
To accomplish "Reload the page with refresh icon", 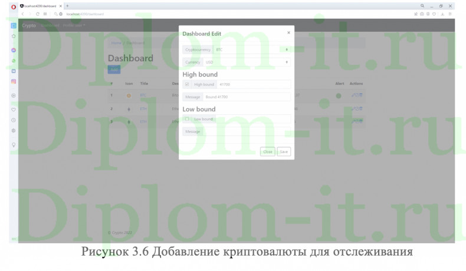I will pos(37,14).
